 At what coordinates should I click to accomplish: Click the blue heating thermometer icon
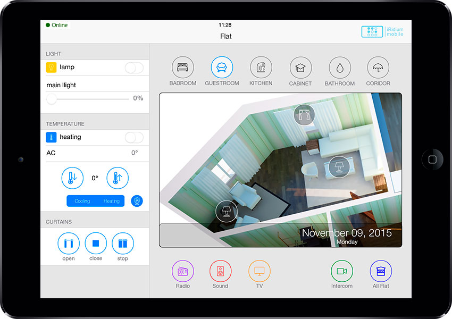[x=51, y=137]
